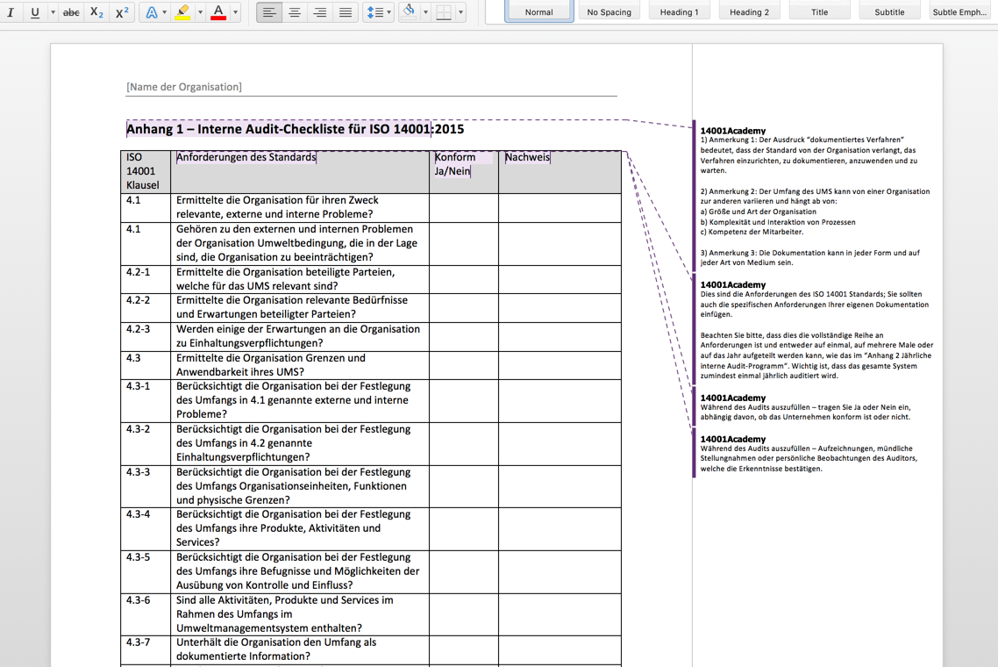Open the underline style dropdown arrow

click(x=53, y=12)
